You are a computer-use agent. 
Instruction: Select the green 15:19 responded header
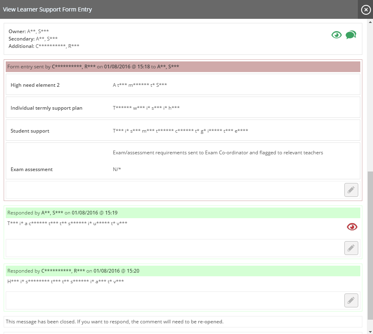coord(183,213)
